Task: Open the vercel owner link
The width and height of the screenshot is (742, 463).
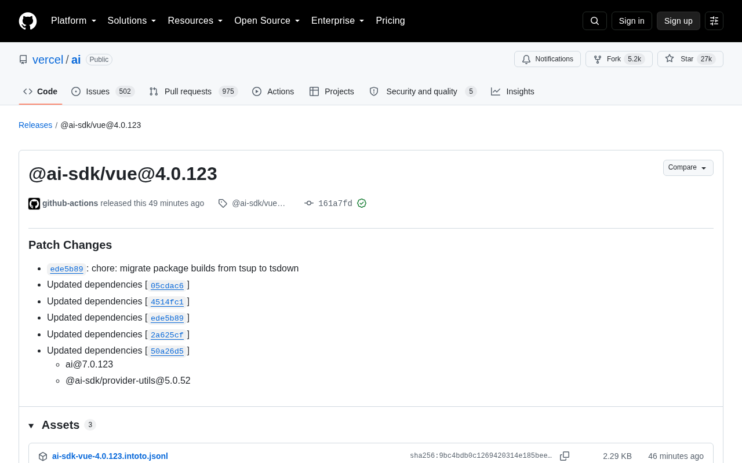Action: [48, 60]
